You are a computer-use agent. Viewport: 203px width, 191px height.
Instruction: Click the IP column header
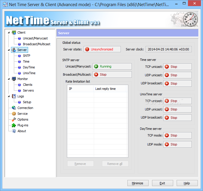click(81, 89)
